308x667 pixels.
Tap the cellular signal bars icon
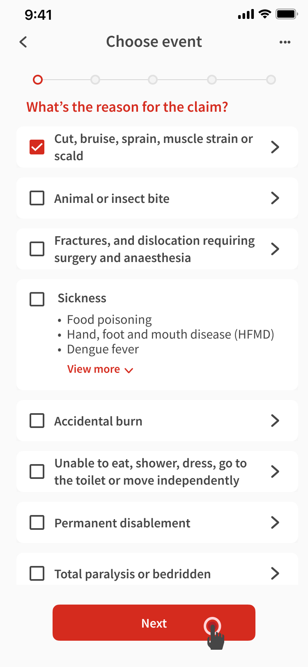246,15
